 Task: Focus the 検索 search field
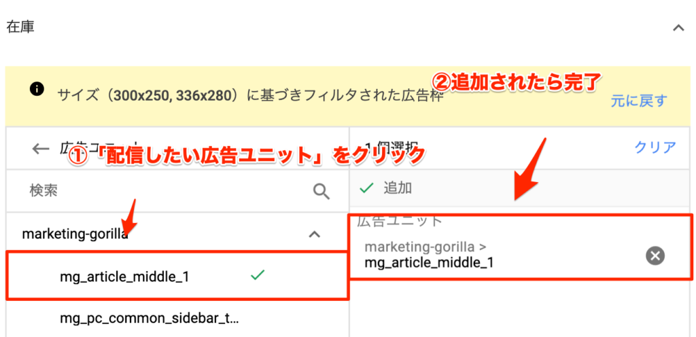(x=177, y=191)
